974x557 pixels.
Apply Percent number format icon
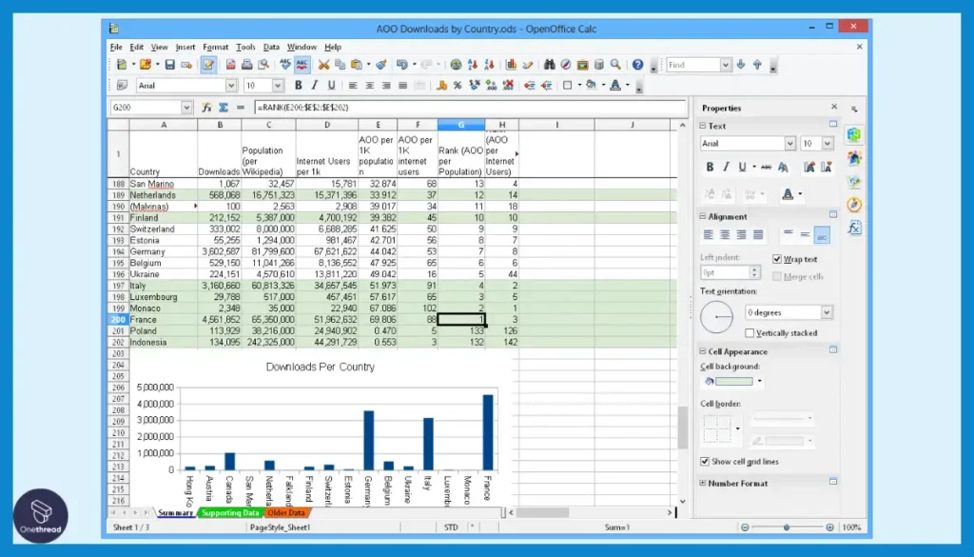(458, 86)
